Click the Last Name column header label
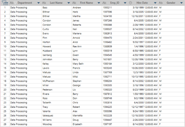Viewport: 185px width, 127px height. click(x=56, y=3)
